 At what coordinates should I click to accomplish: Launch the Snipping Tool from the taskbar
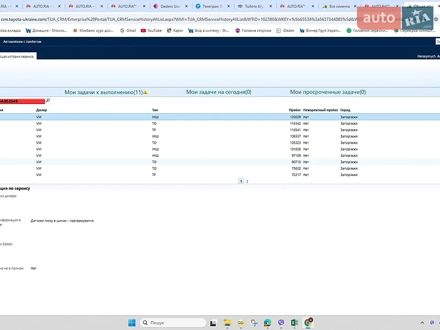[254, 323]
